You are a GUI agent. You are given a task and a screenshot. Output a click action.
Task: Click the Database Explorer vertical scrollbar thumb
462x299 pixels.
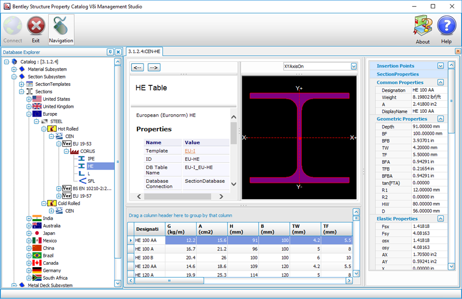click(117, 162)
